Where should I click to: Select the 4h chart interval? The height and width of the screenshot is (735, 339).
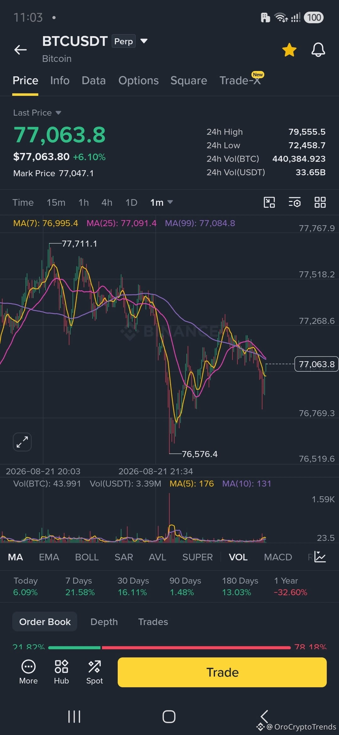(x=107, y=203)
